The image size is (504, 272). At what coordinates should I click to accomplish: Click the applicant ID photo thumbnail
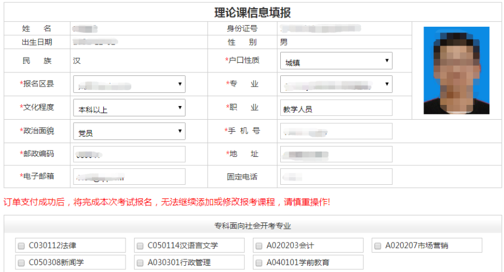point(456,71)
